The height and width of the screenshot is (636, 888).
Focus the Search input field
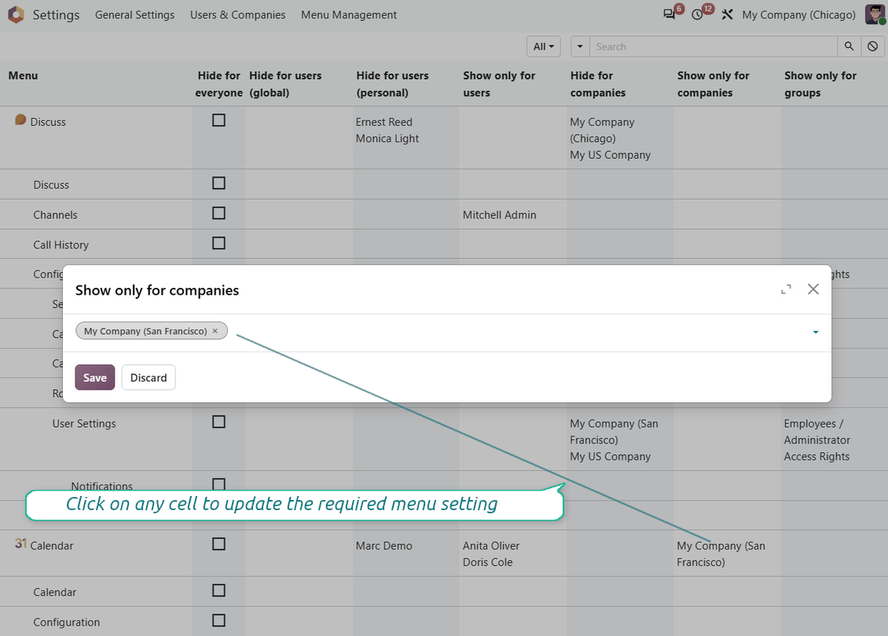coord(714,46)
